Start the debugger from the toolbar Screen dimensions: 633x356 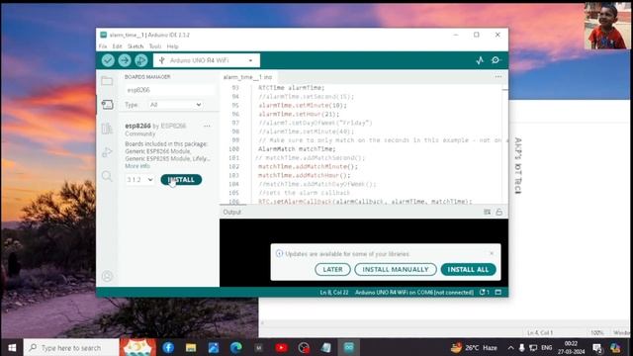click(141, 60)
